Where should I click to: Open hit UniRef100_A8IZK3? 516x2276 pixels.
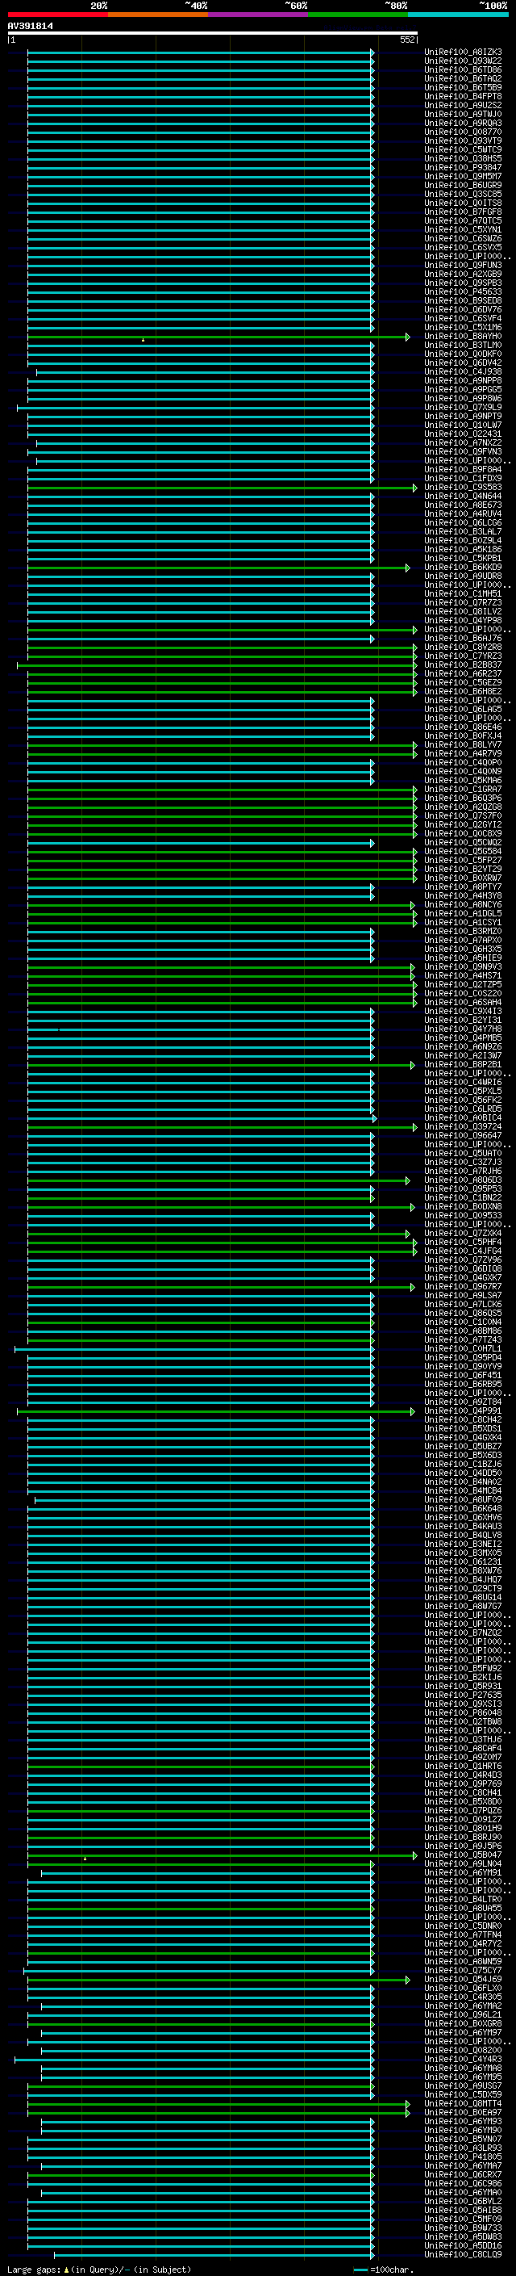click(x=463, y=52)
